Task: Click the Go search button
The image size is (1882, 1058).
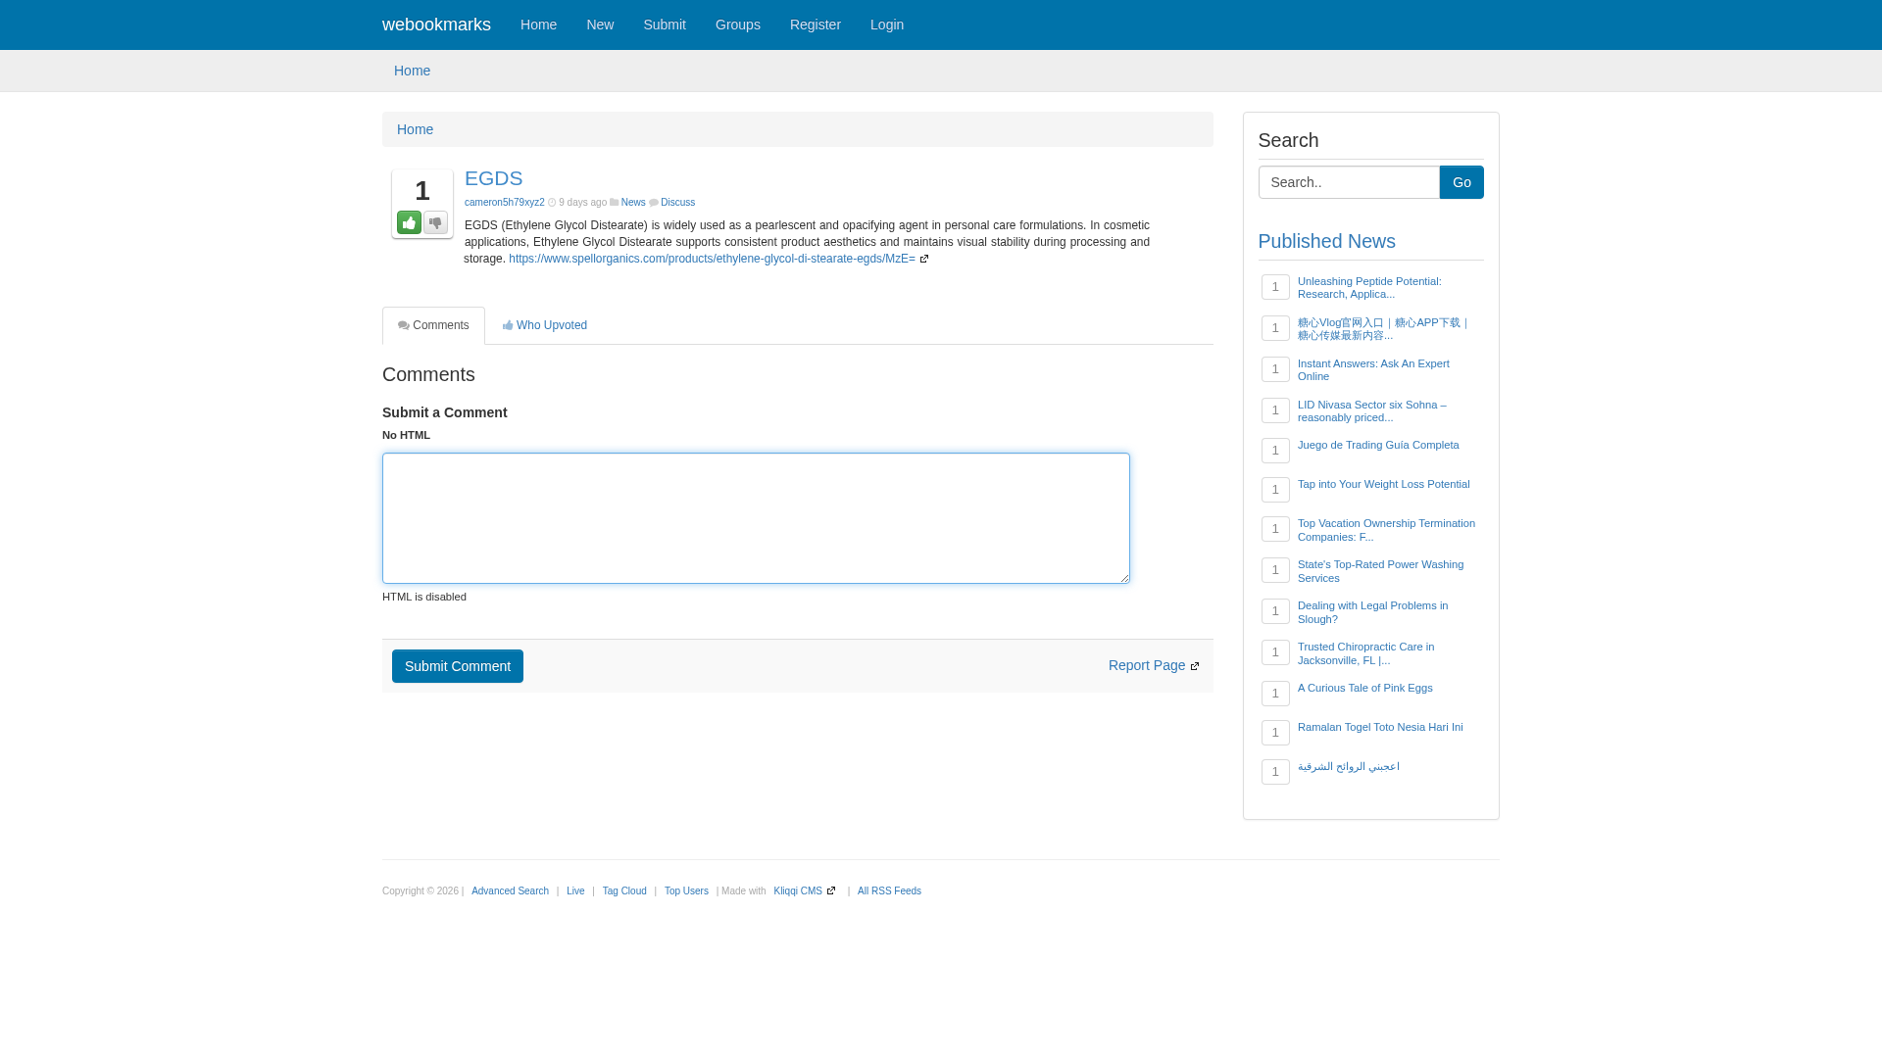Action: coord(1461,182)
